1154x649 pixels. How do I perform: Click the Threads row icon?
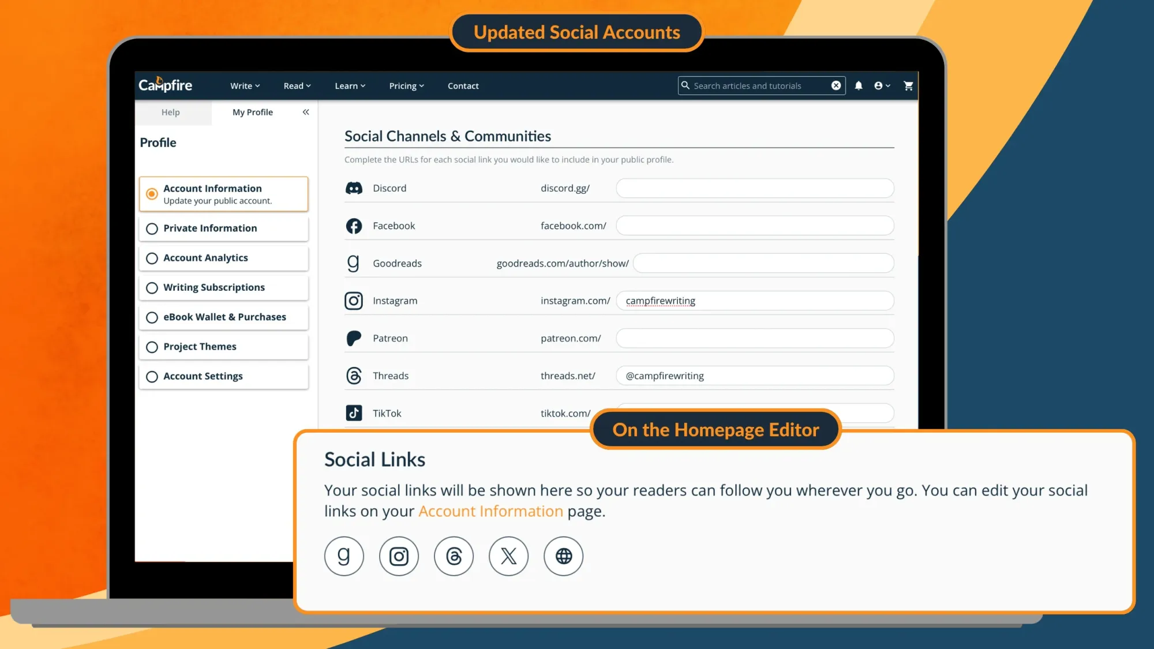(354, 376)
